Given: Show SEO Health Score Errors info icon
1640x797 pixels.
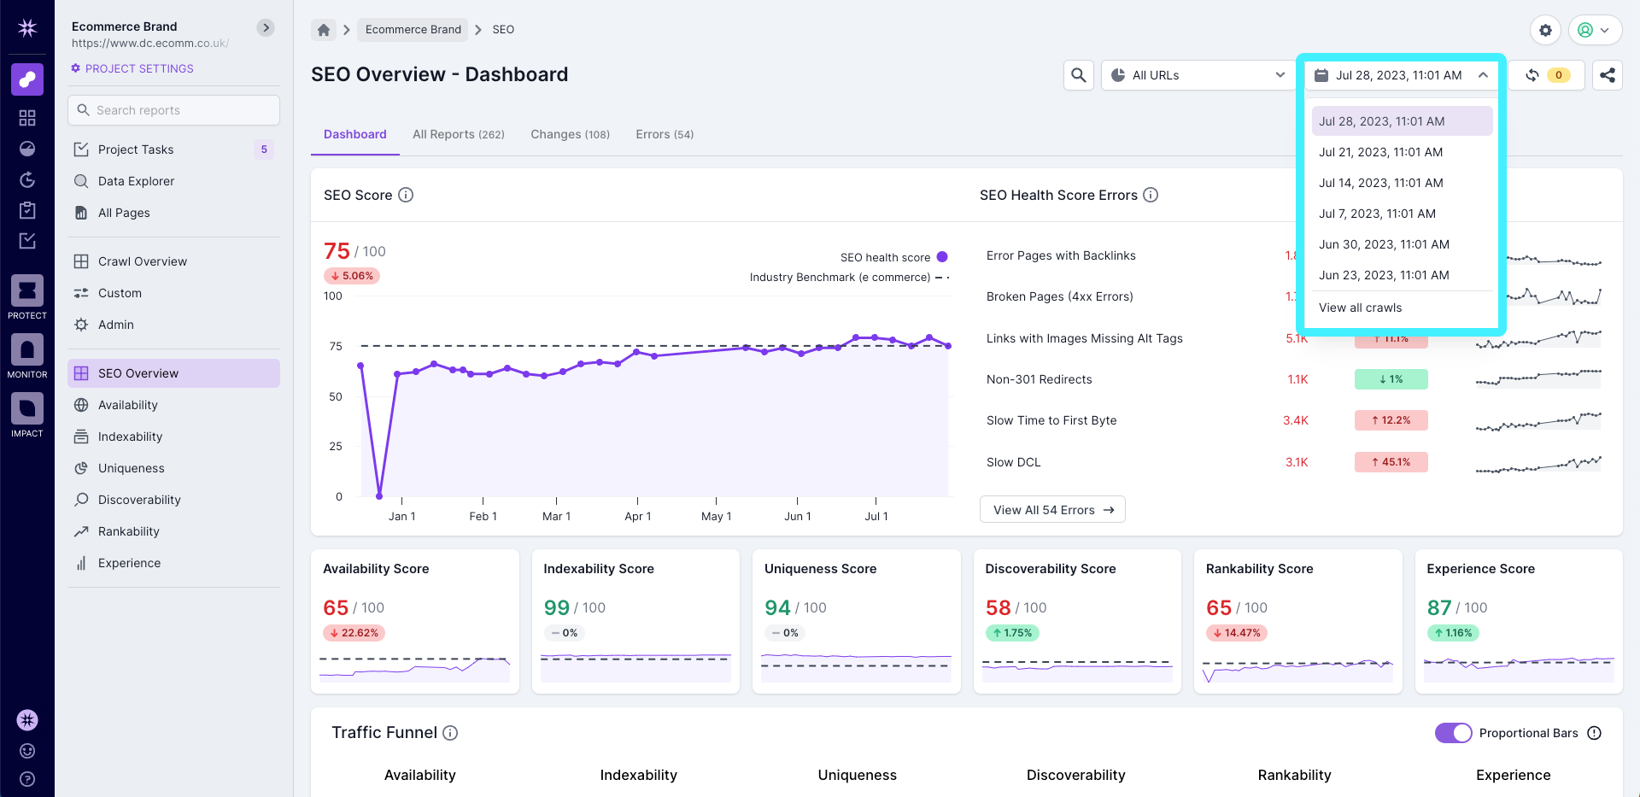Looking at the screenshot, I should coord(1151,195).
